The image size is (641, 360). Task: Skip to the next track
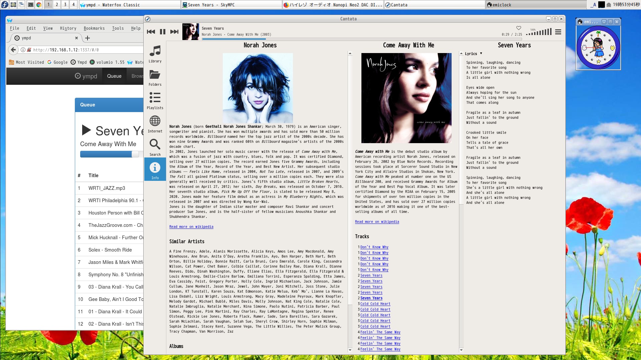coord(174,32)
